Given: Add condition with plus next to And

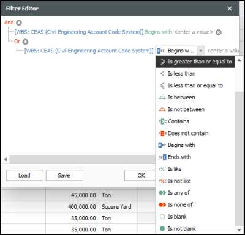Looking at the screenshot, I should click(19, 23).
